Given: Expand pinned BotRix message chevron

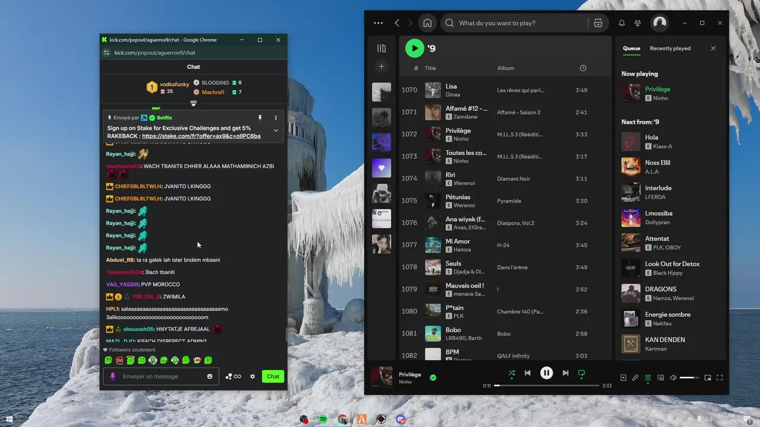Looking at the screenshot, I should (275, 130).
